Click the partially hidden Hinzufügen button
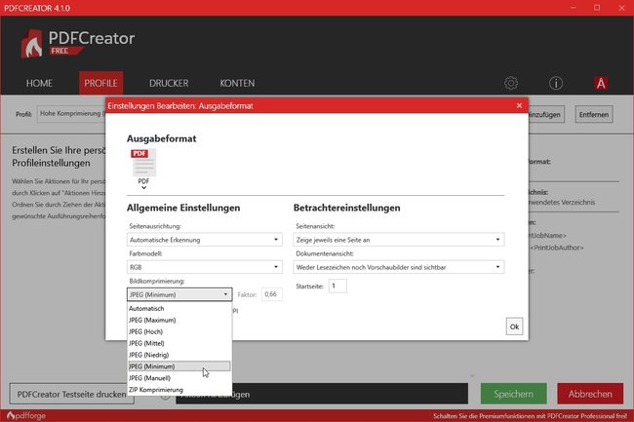Image resolution: width=634 pixels, height=422 pixels. tap(546, 114)
